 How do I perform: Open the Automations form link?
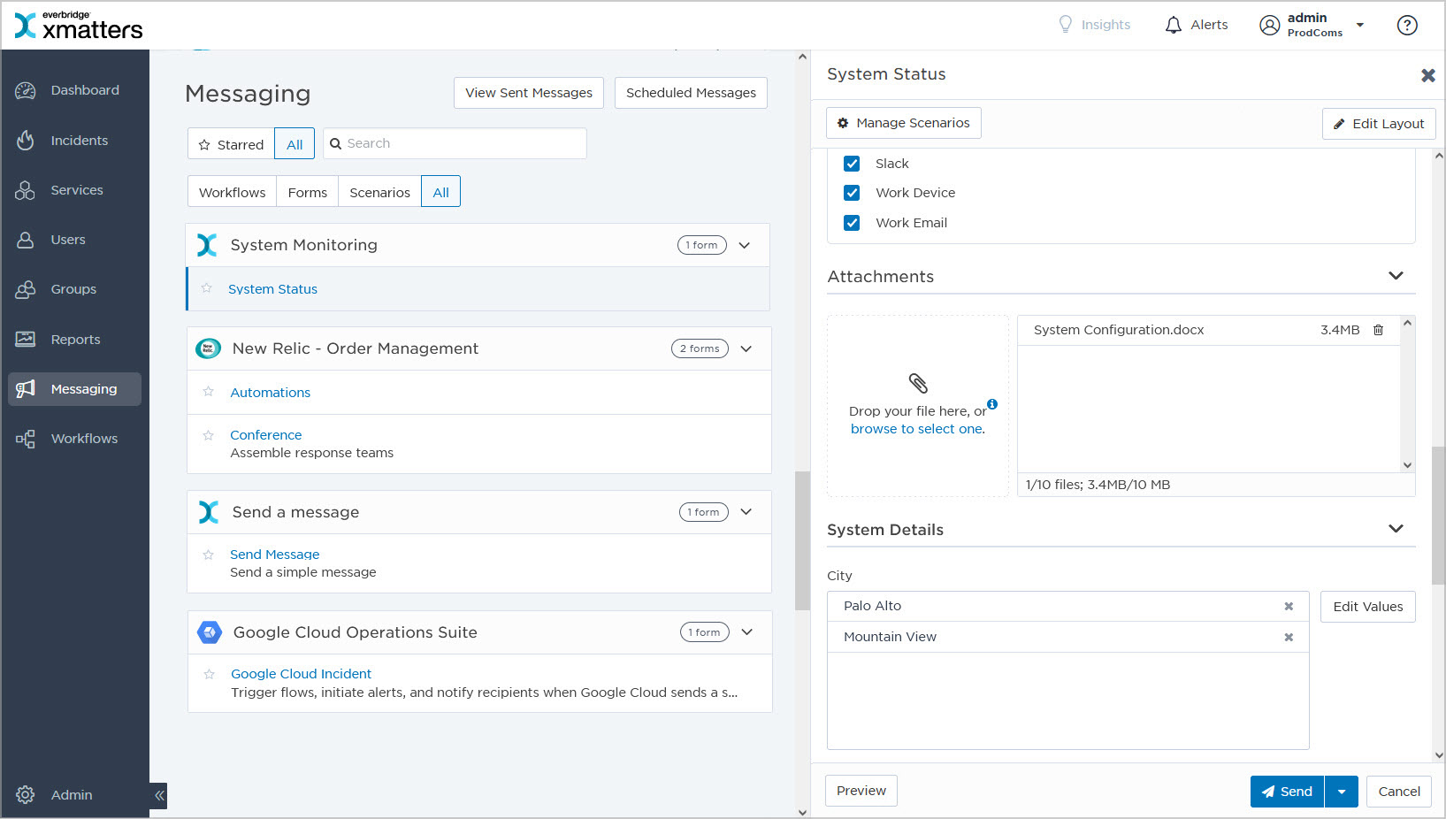pos(271,393)
